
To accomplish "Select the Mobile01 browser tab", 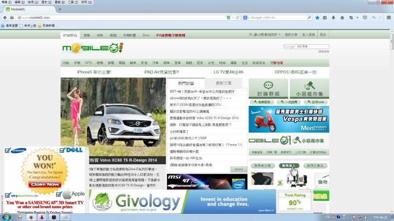I will tap(29, 9).
